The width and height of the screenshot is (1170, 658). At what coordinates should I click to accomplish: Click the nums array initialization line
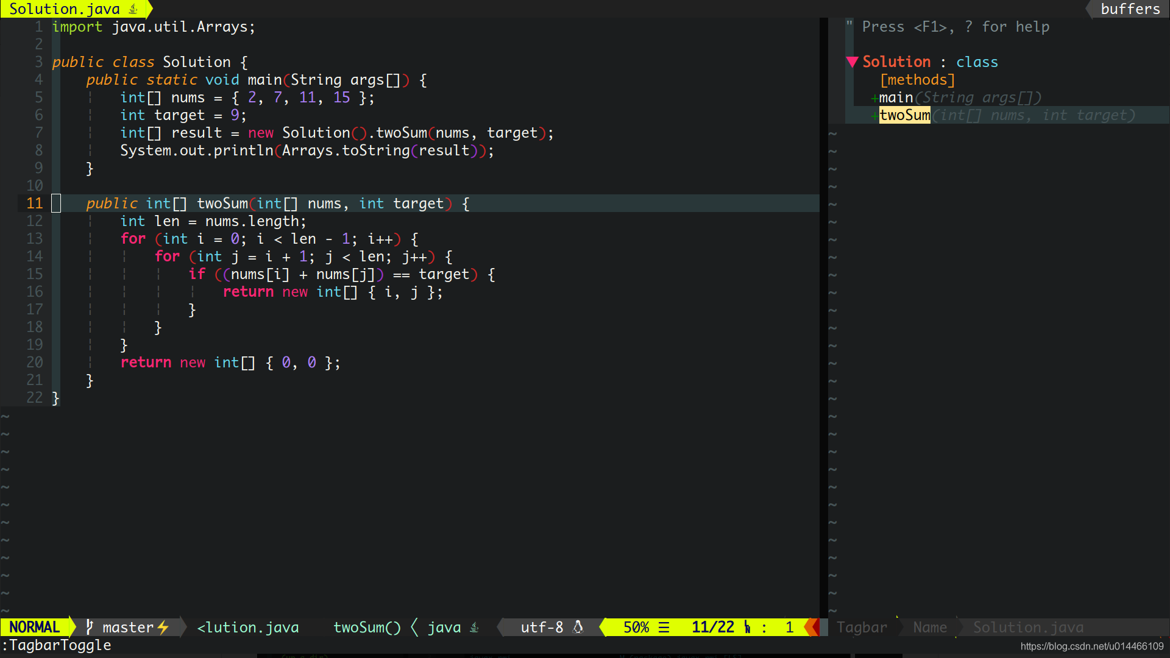point(247,97)
